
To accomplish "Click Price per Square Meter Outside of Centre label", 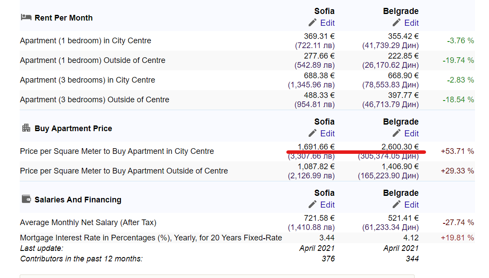I will coord(124,171).
